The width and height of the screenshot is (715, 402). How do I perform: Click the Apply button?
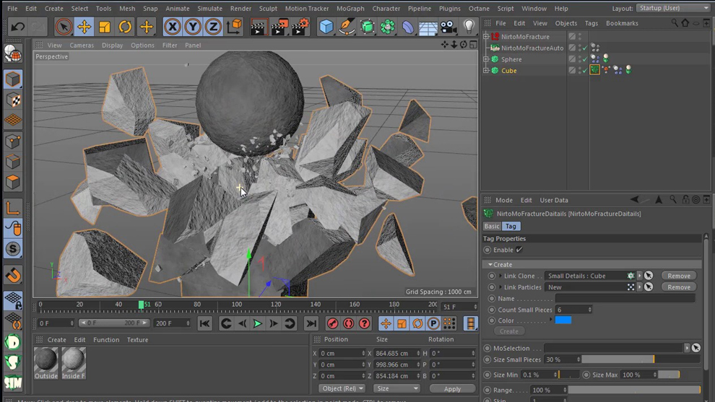[452, 389]
